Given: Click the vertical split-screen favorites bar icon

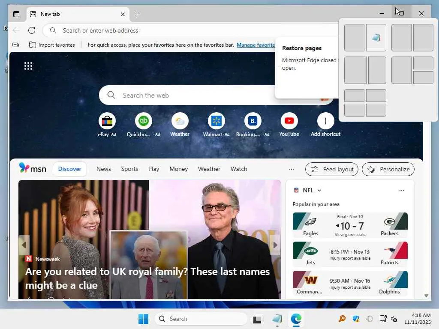Looking at the screenshot, I should click(15, 45).
